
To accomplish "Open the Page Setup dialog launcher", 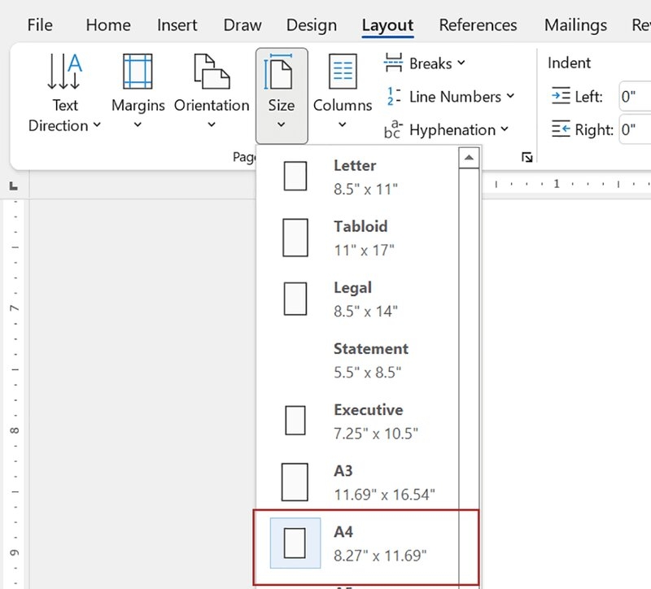I will [x=527, y=157].
